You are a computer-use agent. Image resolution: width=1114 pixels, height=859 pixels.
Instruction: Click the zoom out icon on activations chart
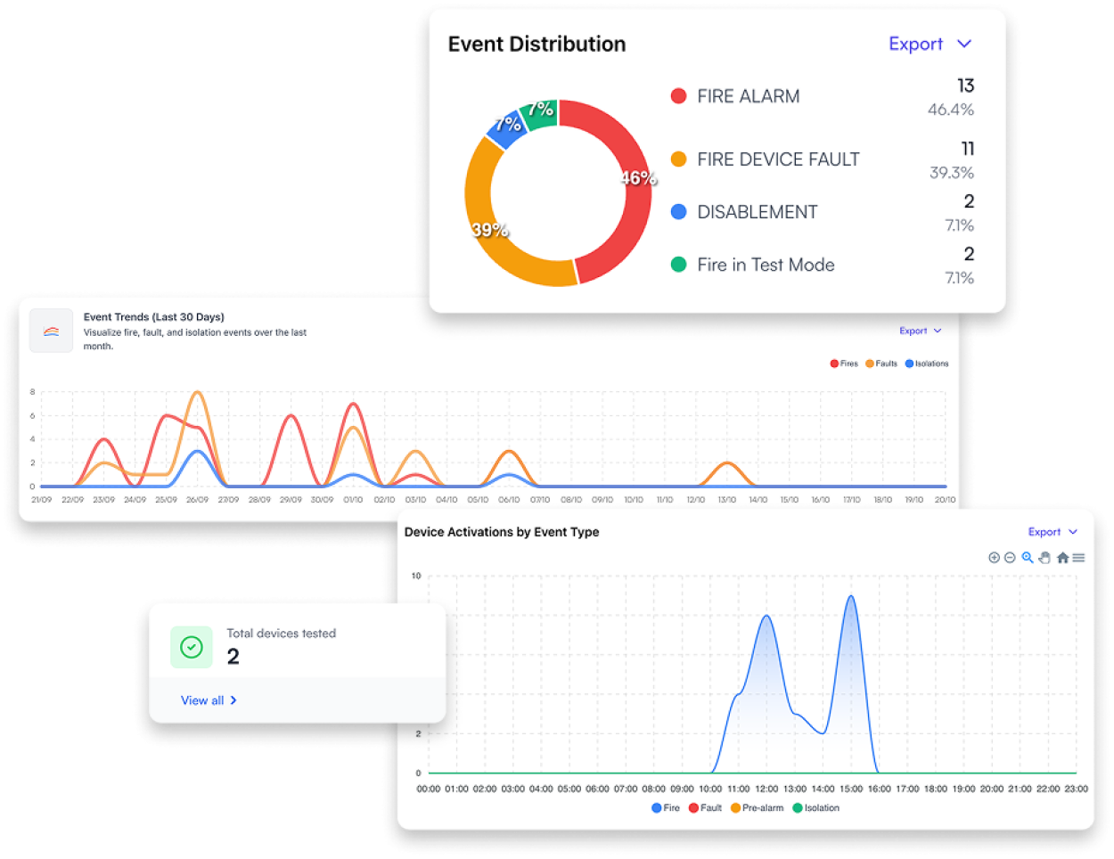point(1010,558)
